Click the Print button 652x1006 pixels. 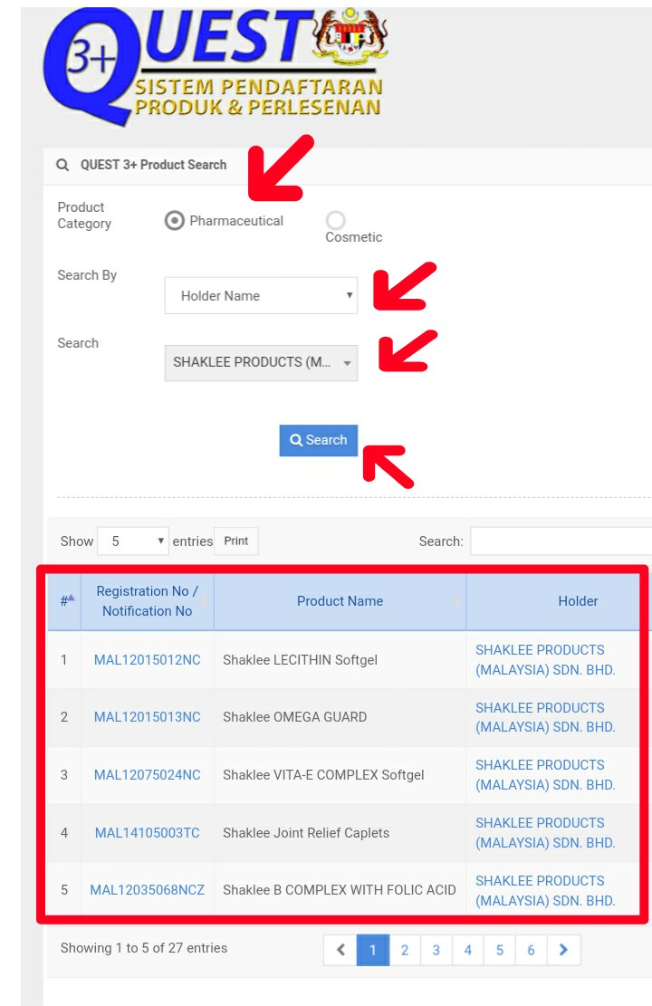[236, 541]
